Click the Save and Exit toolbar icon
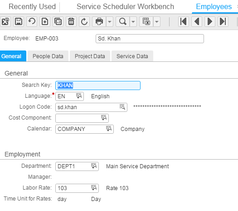238x211 pixels. [x=5, y=21]
